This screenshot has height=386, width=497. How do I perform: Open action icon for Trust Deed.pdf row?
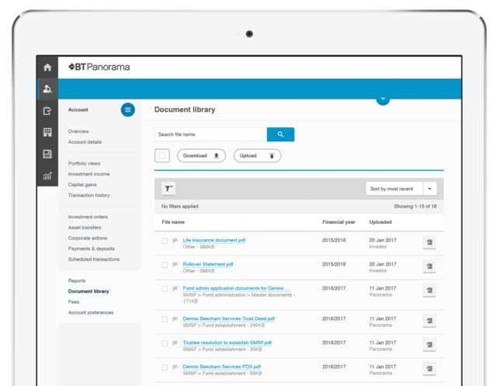coord(429,321)
